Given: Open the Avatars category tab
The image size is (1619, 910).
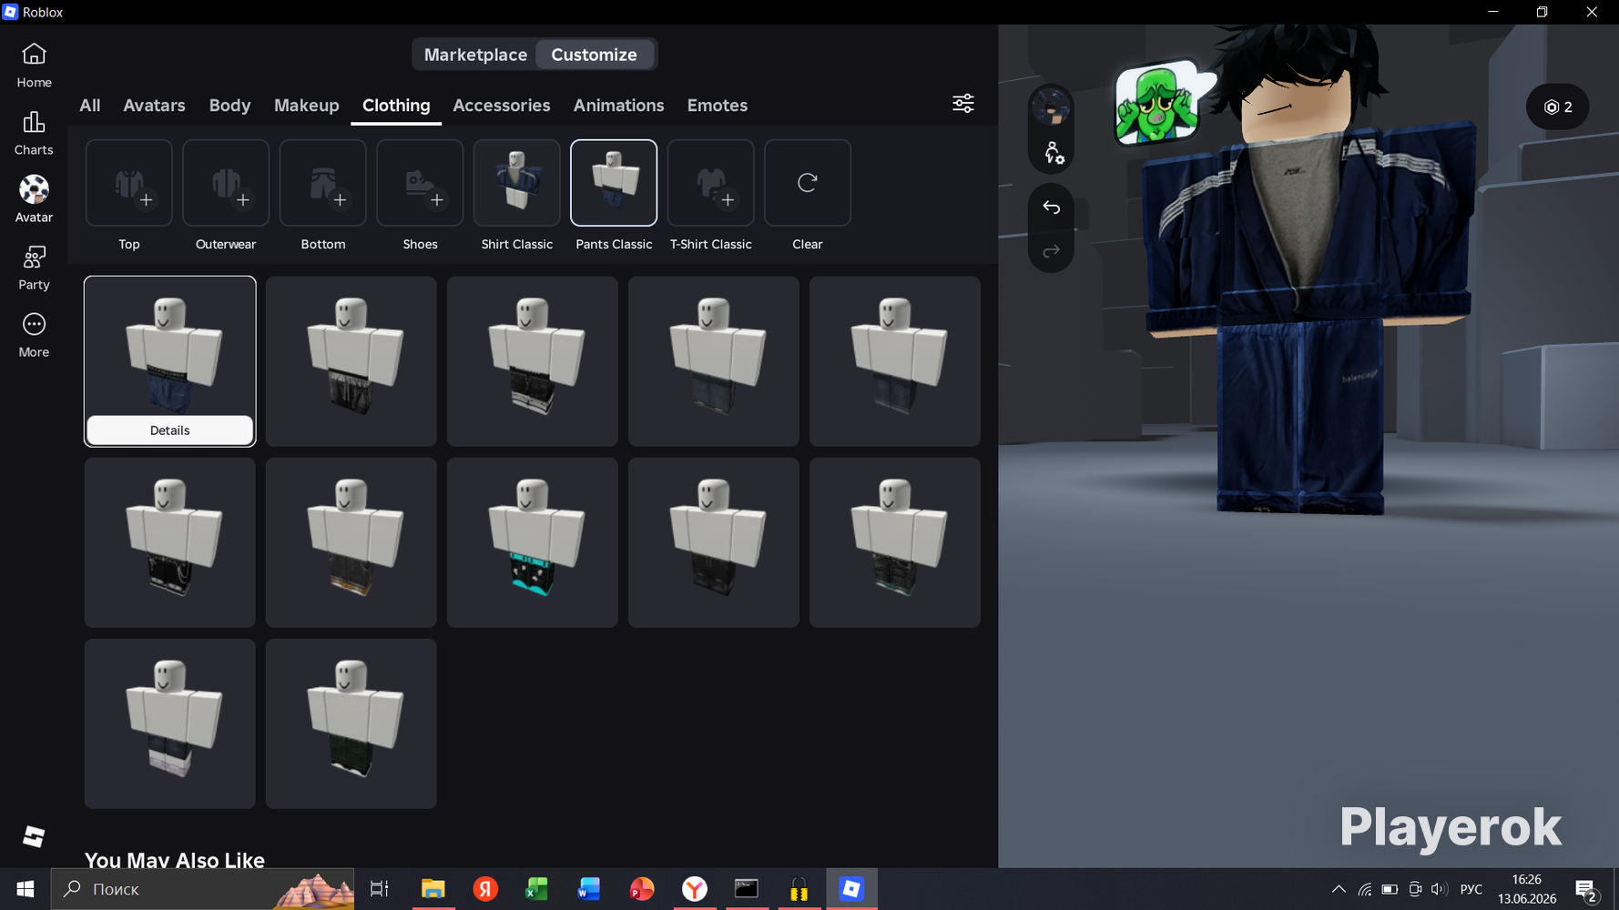Looking at the screenshot, I should (154, 106).
